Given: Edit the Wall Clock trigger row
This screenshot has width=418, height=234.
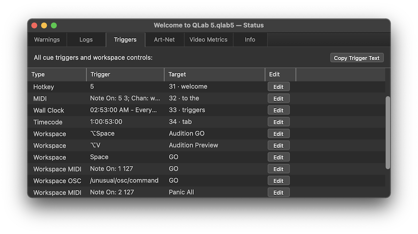Looking at the screenshot, I should click(x=279, y=110).
